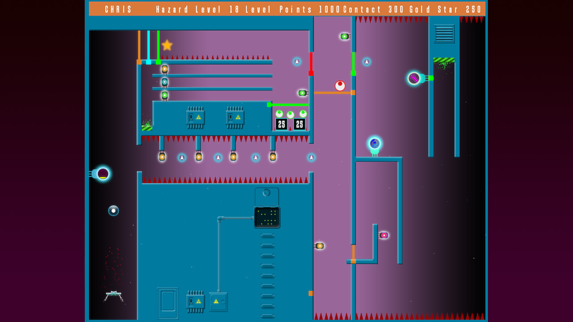Click the left 25 counter display
573x322 pixels.
(281, 124)
